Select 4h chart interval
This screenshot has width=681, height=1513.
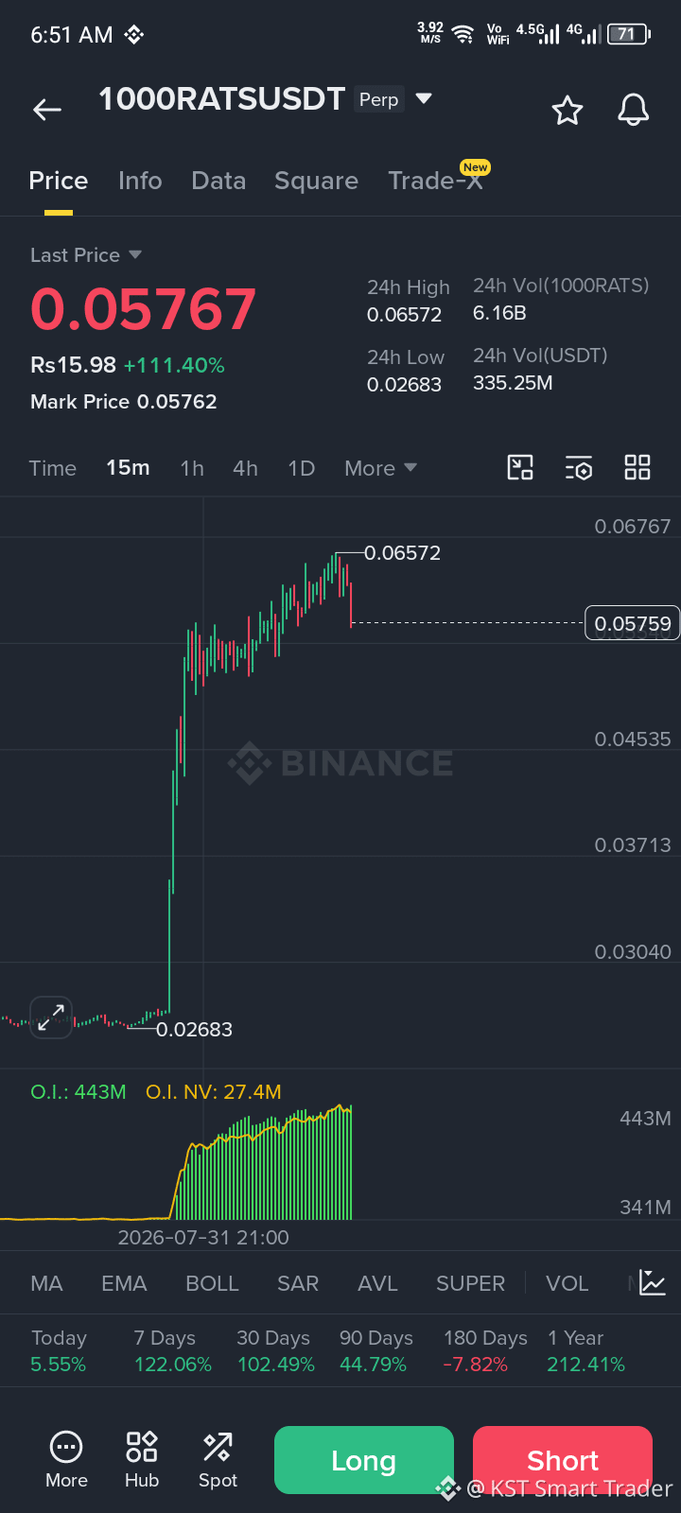click(245, 468)
